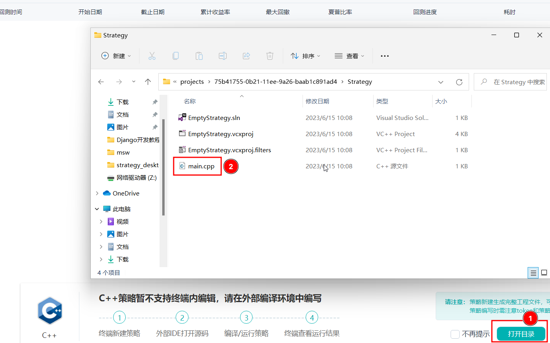The image size is (550, 343).
Task: Select the msw folder in sidebar
Action: pos(119,152)
